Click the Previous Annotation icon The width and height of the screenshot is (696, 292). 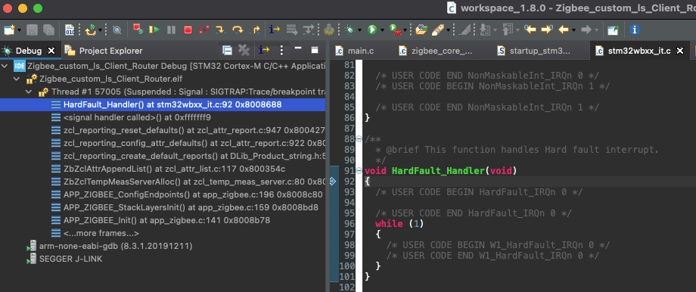(x=508, y=30)
